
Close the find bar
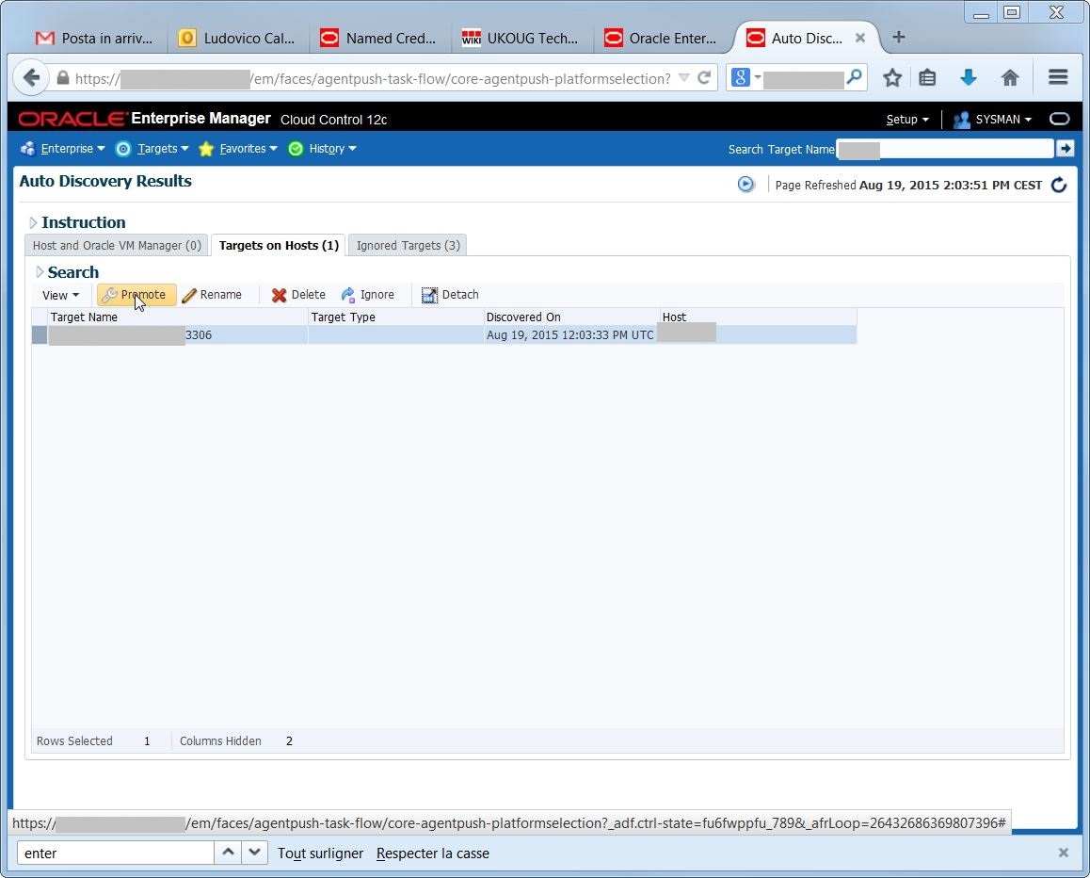pos(1063,853)
